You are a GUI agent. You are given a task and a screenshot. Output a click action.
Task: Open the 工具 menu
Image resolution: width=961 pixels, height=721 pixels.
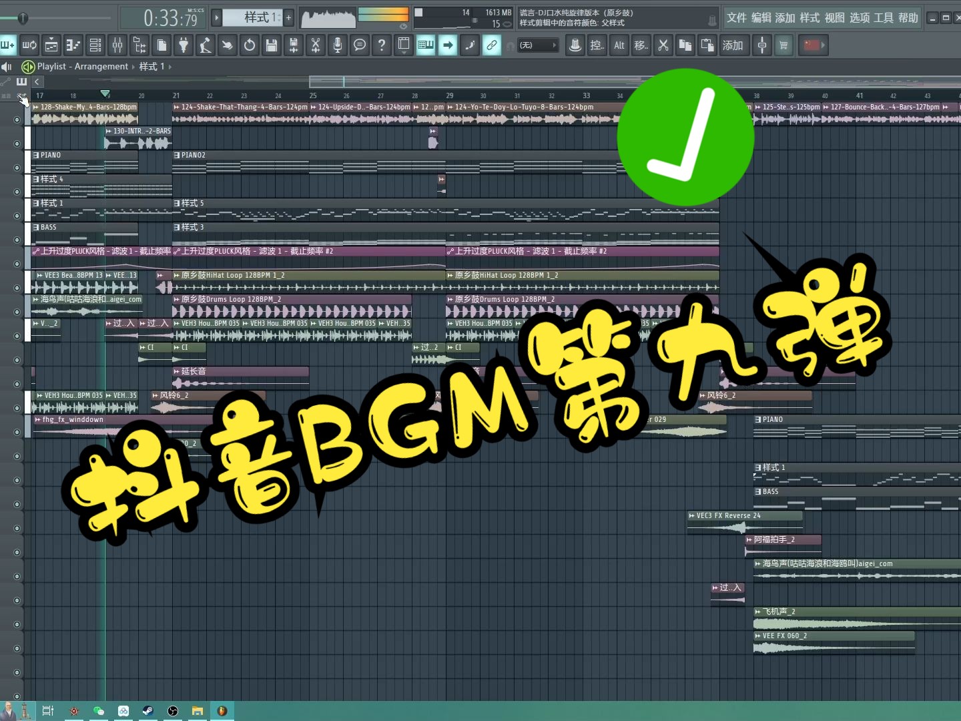(x=884, y=17)
